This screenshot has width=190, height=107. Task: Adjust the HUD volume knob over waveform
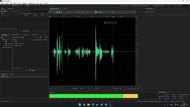point(108,23)
